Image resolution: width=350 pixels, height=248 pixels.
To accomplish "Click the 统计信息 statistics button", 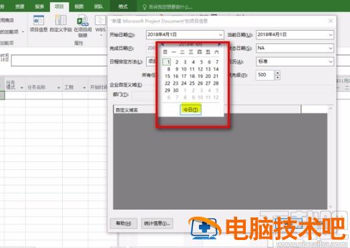I will 157,223.
